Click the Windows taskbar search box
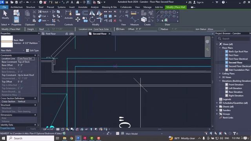The height and width of the screenshot is (141, 251). click(31, 138)
